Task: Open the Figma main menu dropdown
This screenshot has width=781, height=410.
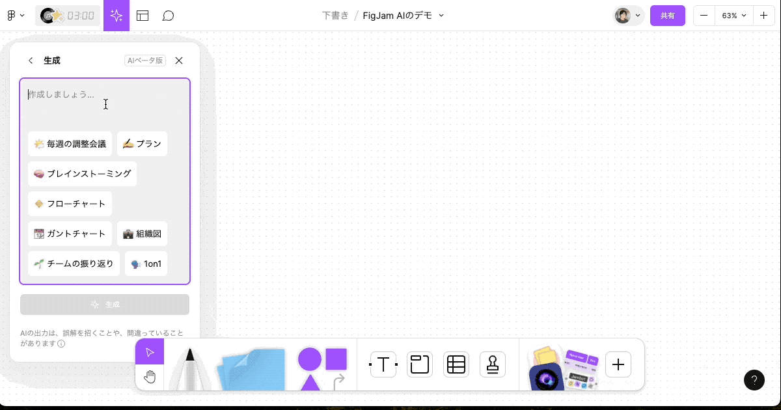Action: click(x=14, y=16)
